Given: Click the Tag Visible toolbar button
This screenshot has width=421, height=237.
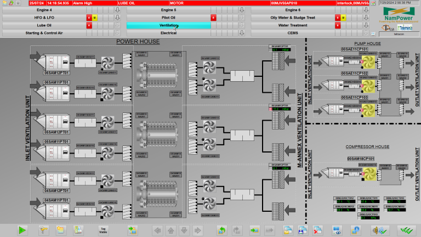Looking at the screenshot, I should click(103, 230).
